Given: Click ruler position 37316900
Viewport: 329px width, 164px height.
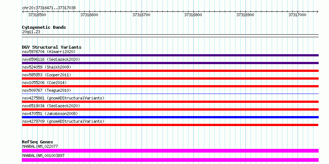Looking at the screenshot, I should tap(245, 15).
